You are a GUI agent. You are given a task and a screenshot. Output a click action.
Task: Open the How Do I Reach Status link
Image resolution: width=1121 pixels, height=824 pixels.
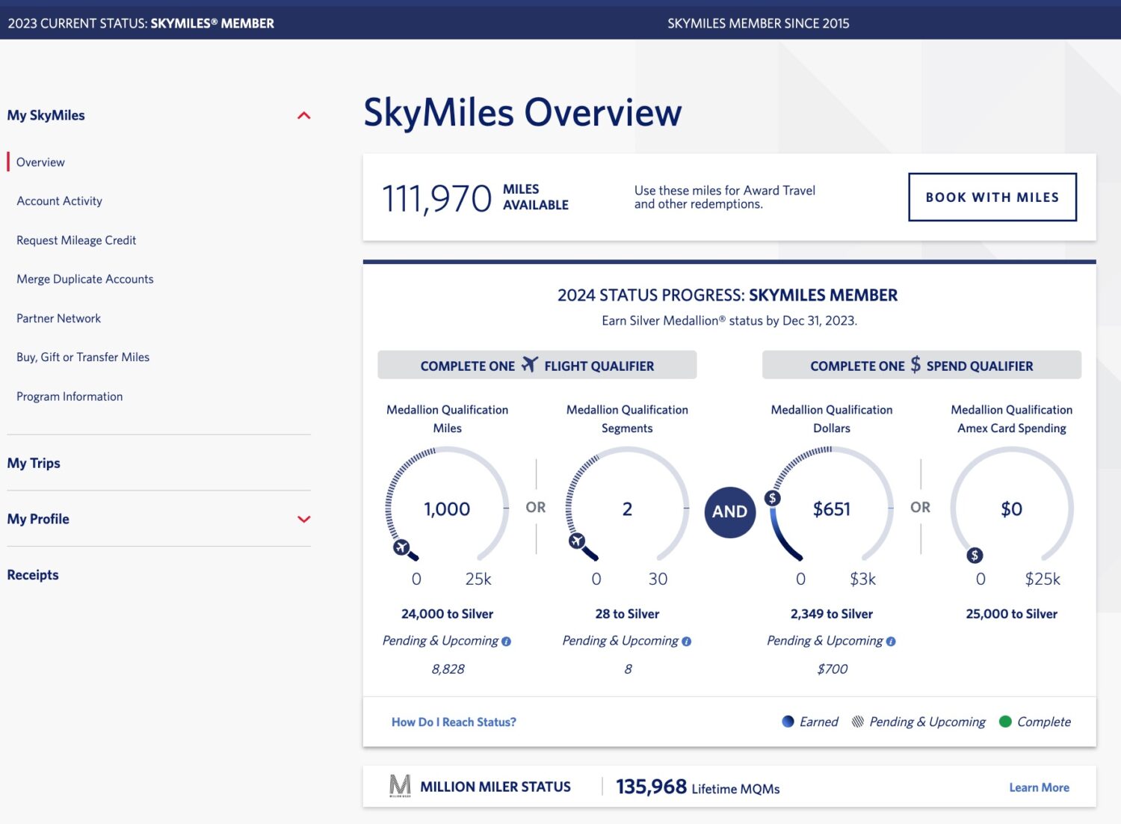453,722
